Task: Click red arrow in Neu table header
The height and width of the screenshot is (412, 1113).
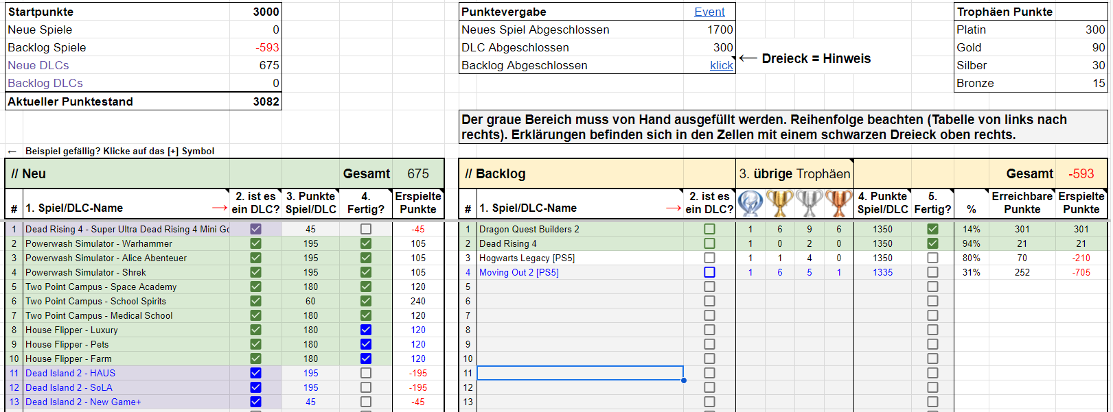Action: pos(220,208)
